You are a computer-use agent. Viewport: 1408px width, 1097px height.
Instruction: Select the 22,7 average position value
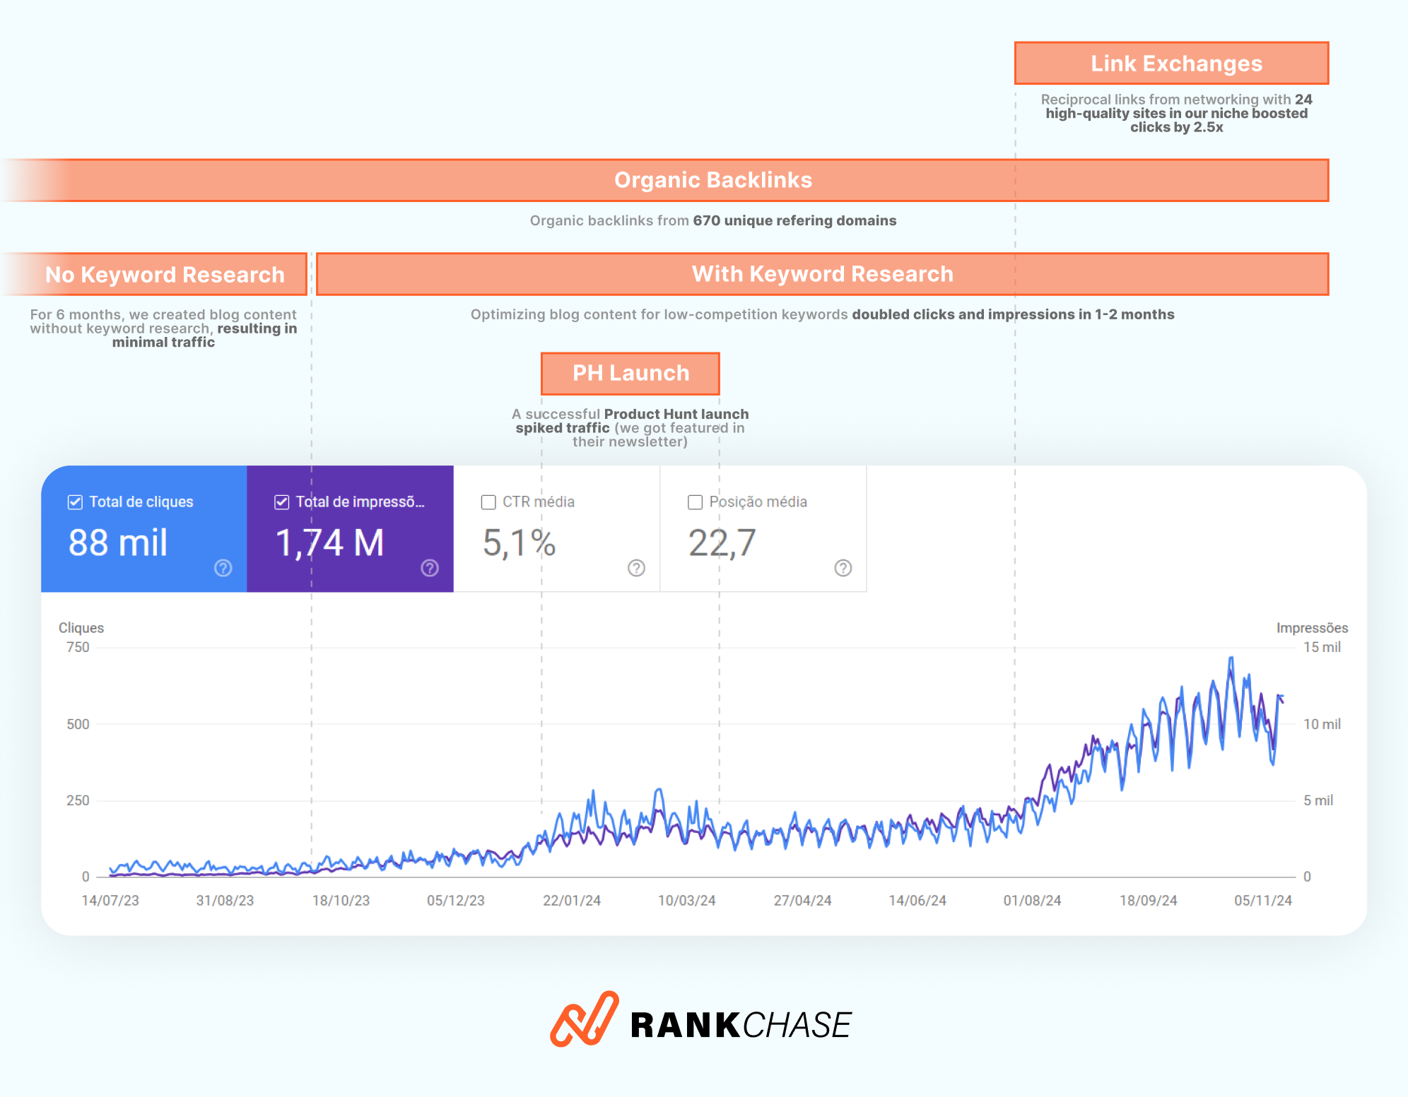(x=722, y=542)
